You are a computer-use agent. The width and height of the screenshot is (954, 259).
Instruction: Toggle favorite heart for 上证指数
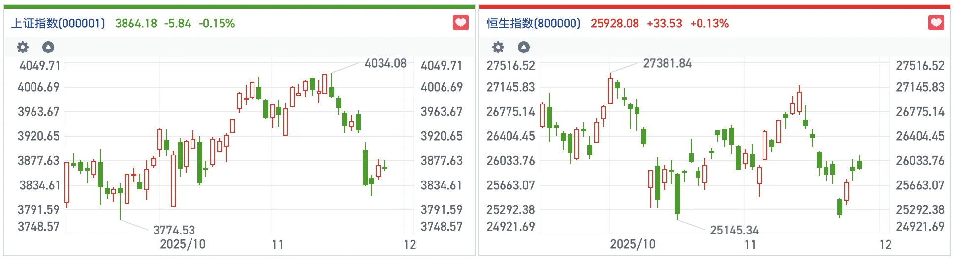tap(461, 23)
